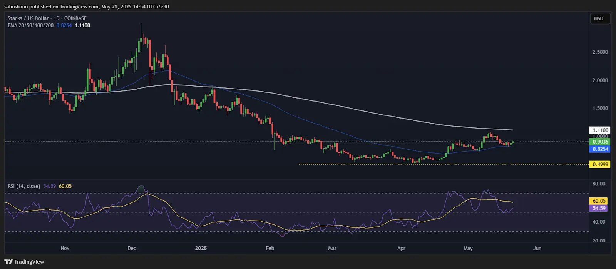This screenshot has width=616, height=269.
Task: Click the yellow 60.05 RSI value label
Action: click(x=599, y=201)
